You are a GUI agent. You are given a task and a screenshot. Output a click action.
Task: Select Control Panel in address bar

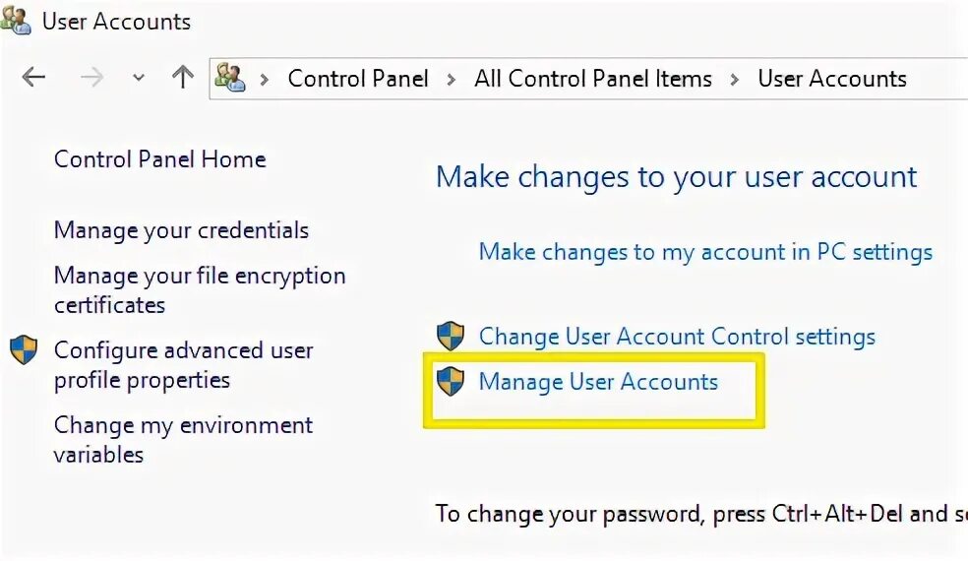click(x=358, y=79)
